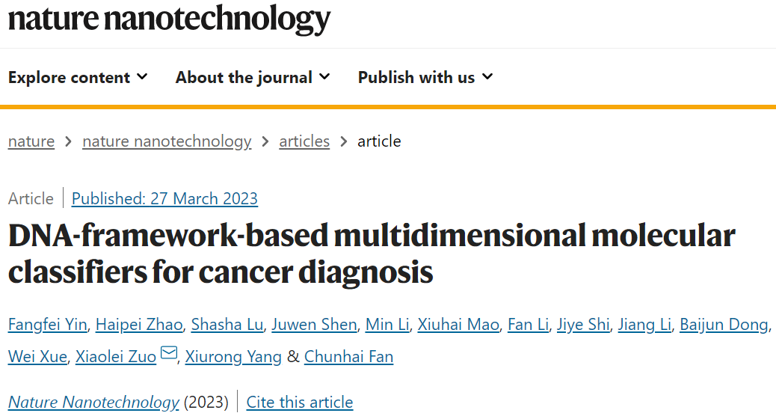Select corresponding author Xiaolei Zuo
776x416 pixels.
point(116,357)
